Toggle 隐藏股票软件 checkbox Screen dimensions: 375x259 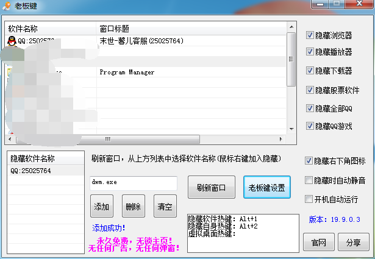pos(310,90)
